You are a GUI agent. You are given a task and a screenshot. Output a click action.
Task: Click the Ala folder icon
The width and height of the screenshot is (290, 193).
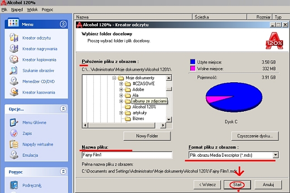[x=128, y=95]
